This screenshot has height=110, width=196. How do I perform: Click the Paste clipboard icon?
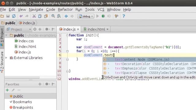click(x=46, y=16)
